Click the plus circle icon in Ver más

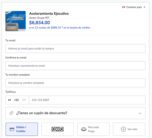pyautogui.click(x=123, y=129)
